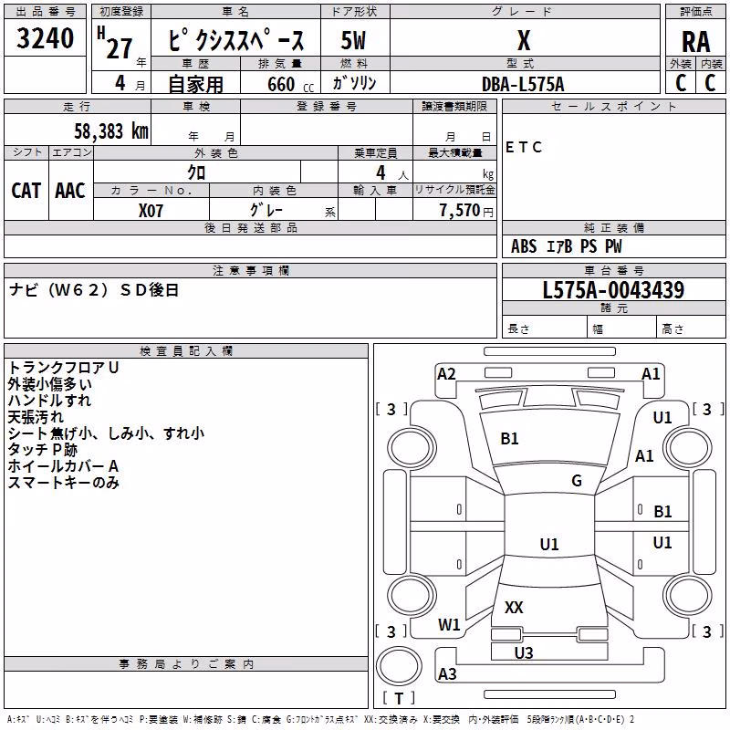Click the car name ピクシススペース
The height and width of the screenshot is (730, 730).
point(236,39)
